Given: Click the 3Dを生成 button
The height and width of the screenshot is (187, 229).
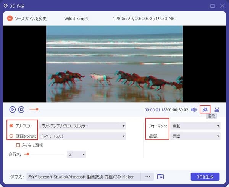Looking at the screenshot, I should [205, 177].
